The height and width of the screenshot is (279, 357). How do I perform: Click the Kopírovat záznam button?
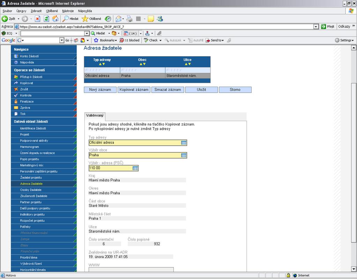pos(134,90)
